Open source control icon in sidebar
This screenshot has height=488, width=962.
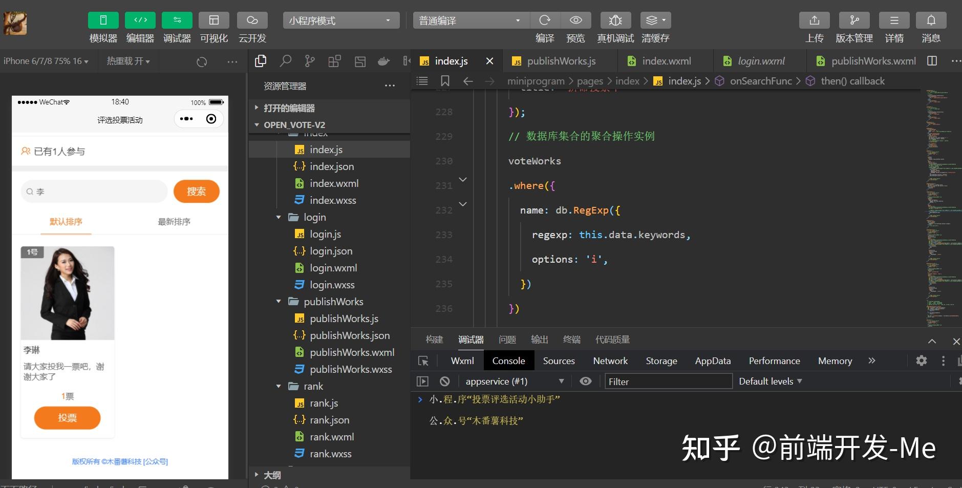click(x=310, y=61)
